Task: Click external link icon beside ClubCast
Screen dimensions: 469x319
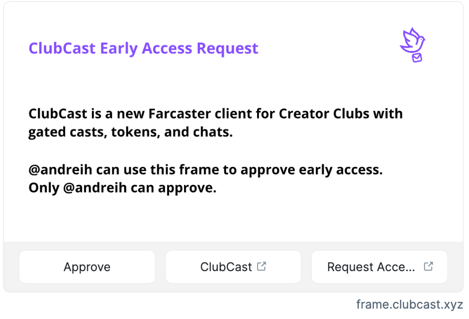Action: [x=262, y=266]
